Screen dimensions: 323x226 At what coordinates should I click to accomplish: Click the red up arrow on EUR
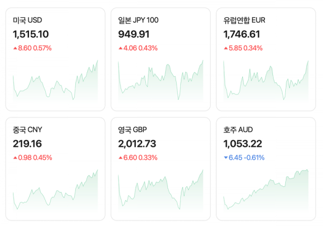tap(226, 49)
